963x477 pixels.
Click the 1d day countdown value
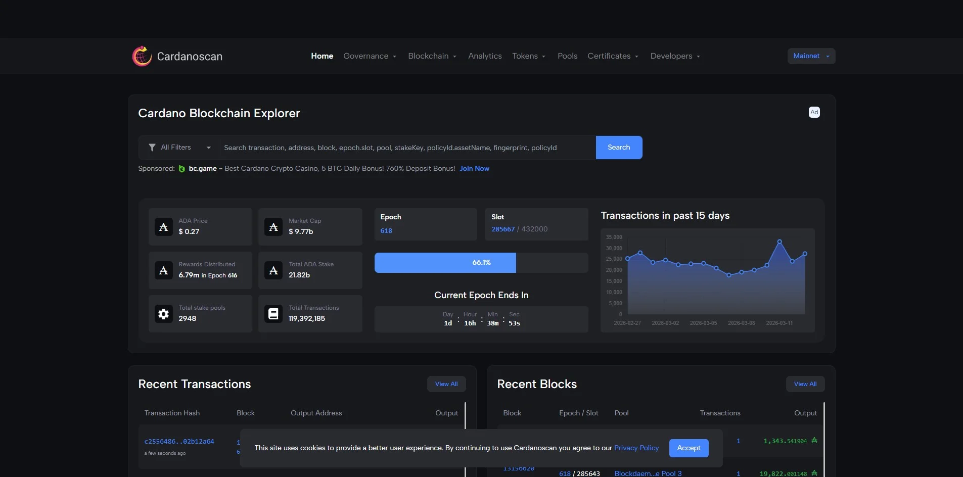tap(448, 323)
